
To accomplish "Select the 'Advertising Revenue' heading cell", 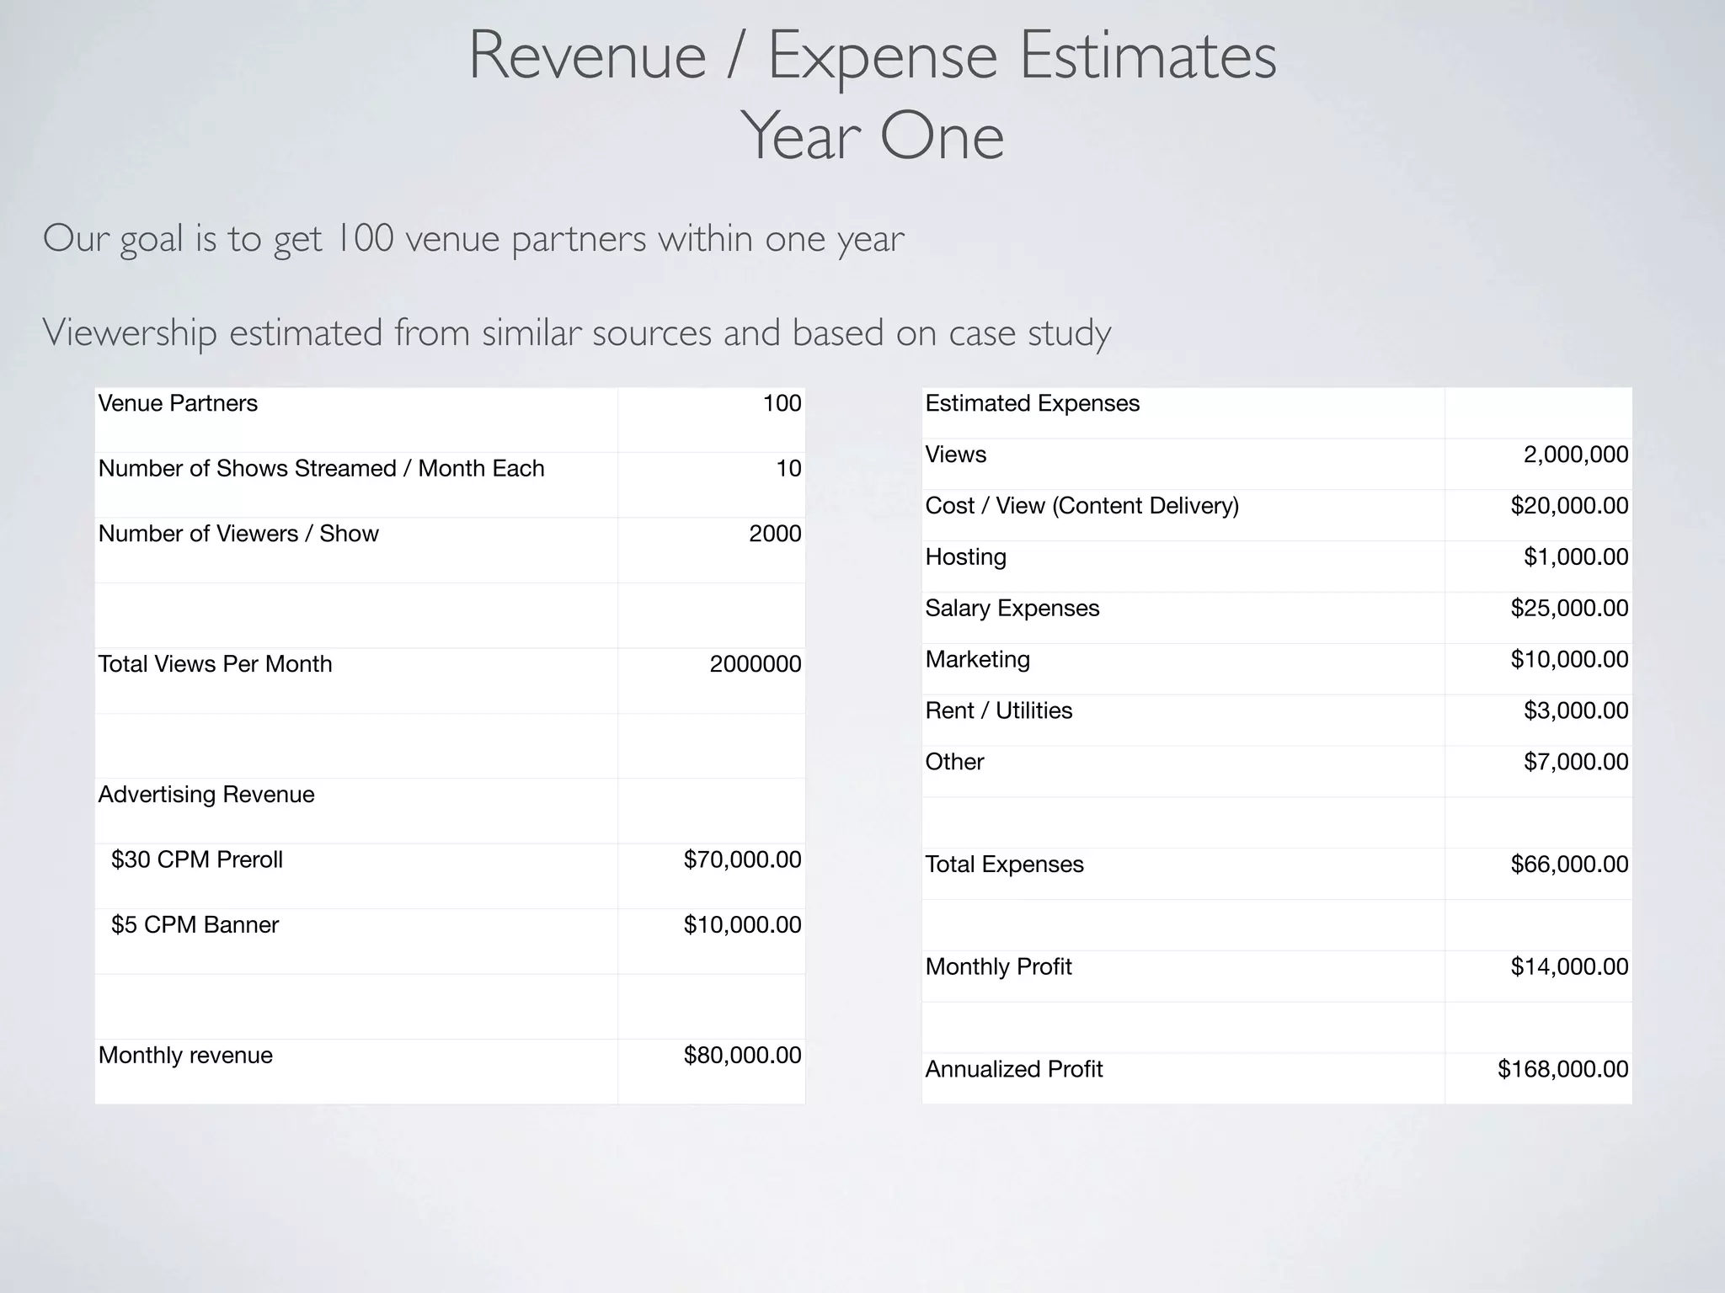I will tap(206, 795).
